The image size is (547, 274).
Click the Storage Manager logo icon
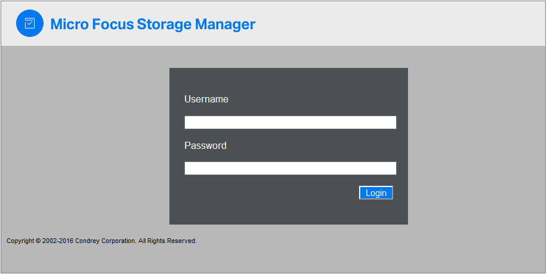click(x=30, y=24)
